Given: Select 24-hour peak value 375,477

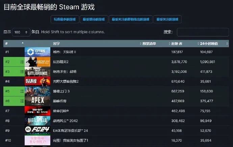Looking at the screenshot, I should click(x=207, y=101).
